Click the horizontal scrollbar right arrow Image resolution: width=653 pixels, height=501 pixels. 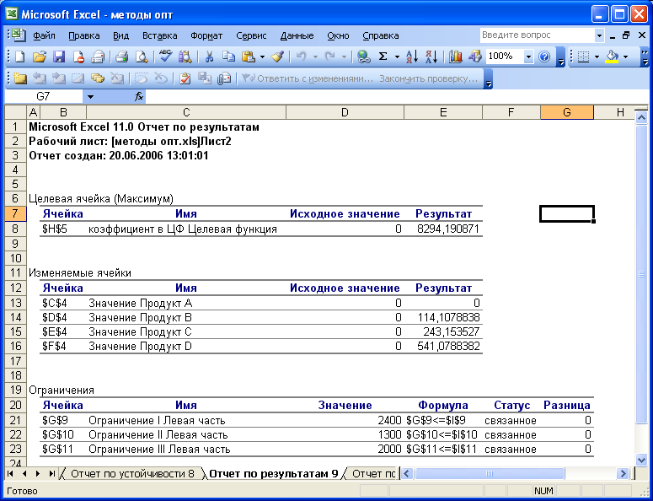[x=623, y=473]
